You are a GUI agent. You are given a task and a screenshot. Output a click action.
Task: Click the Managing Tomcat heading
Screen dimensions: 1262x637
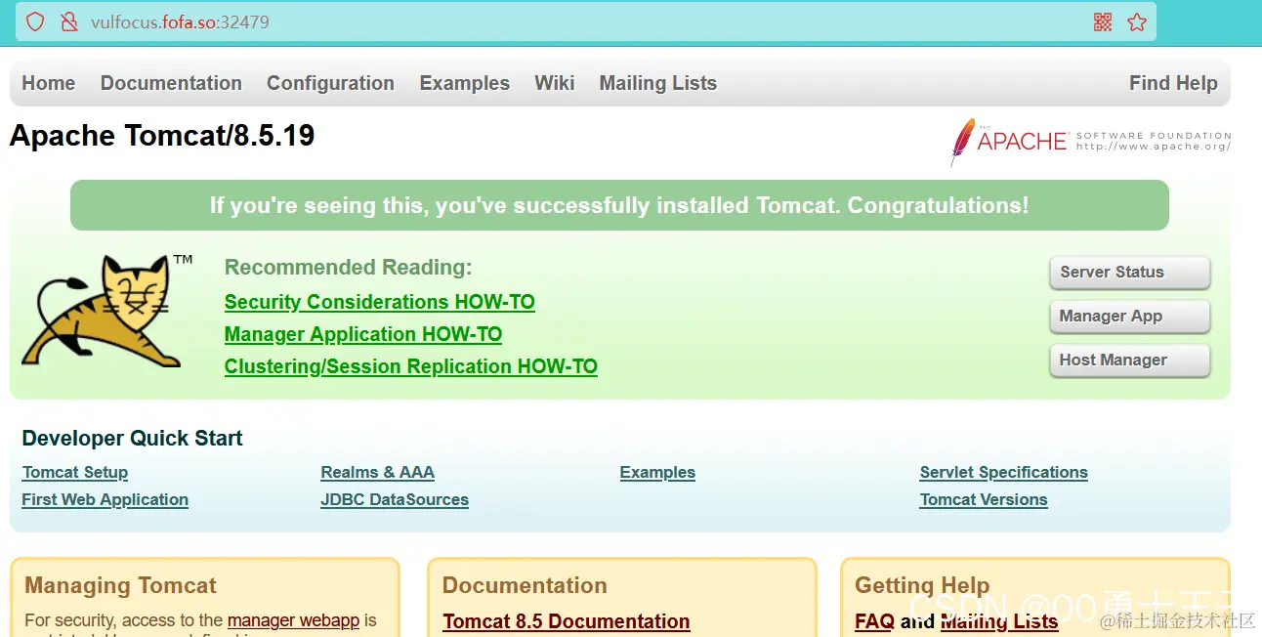[x=121, y=586]
